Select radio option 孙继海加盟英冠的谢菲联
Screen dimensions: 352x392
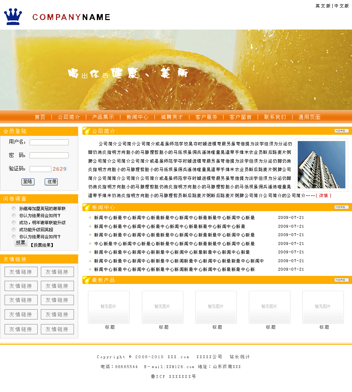coord(14,208)
